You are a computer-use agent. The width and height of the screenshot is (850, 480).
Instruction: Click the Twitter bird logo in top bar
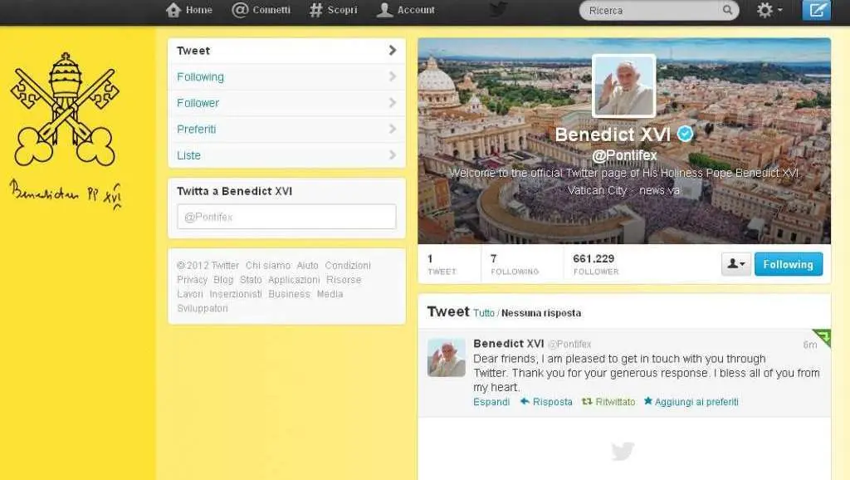tap(499, 8)
